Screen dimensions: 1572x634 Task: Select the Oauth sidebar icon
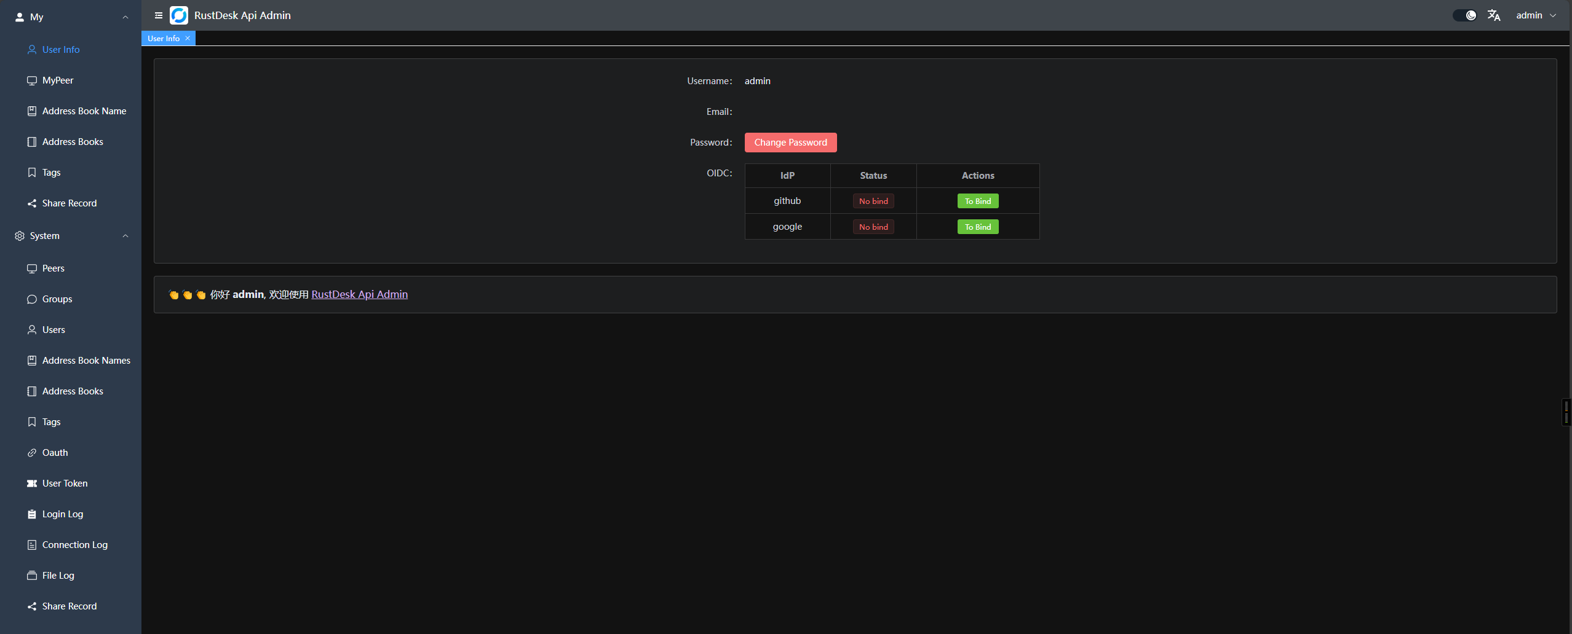point(31,452)
